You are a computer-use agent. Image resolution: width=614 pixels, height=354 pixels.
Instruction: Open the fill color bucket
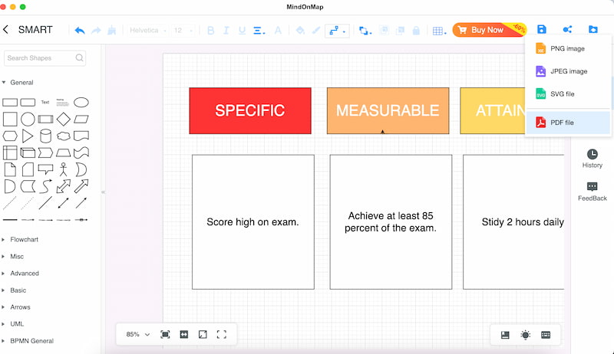(x=300, y=30)
